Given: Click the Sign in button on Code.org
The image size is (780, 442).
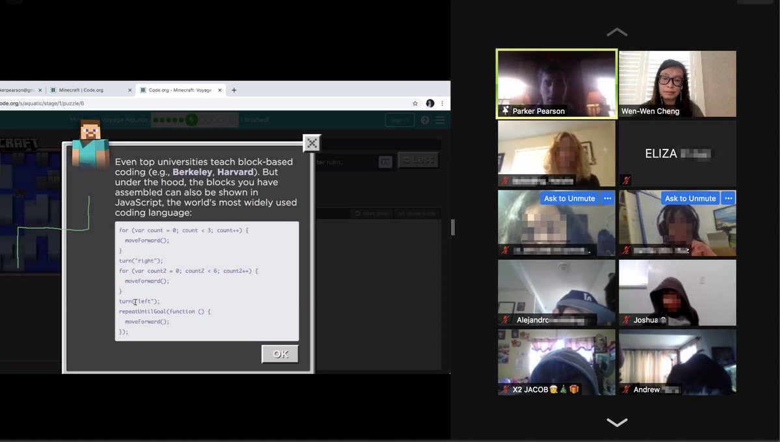Looking at the screenshot, I should tap(400, 120).
